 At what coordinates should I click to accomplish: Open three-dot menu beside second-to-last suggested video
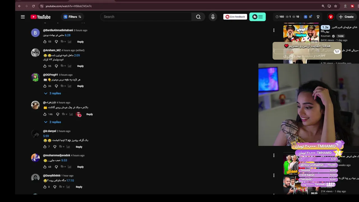(274, 155)
